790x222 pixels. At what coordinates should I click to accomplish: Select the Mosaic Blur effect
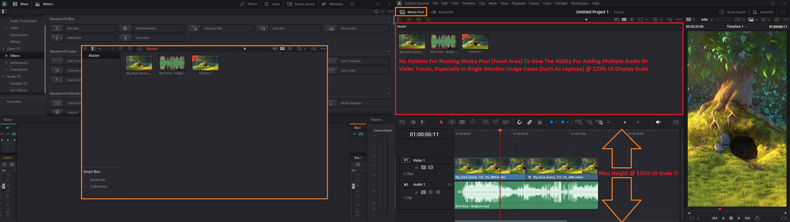pyautogui.click(x=357, y=28)
